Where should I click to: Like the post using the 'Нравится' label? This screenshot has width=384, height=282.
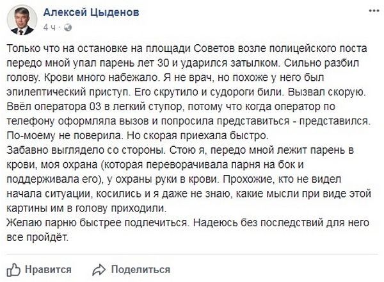(48, 269)
